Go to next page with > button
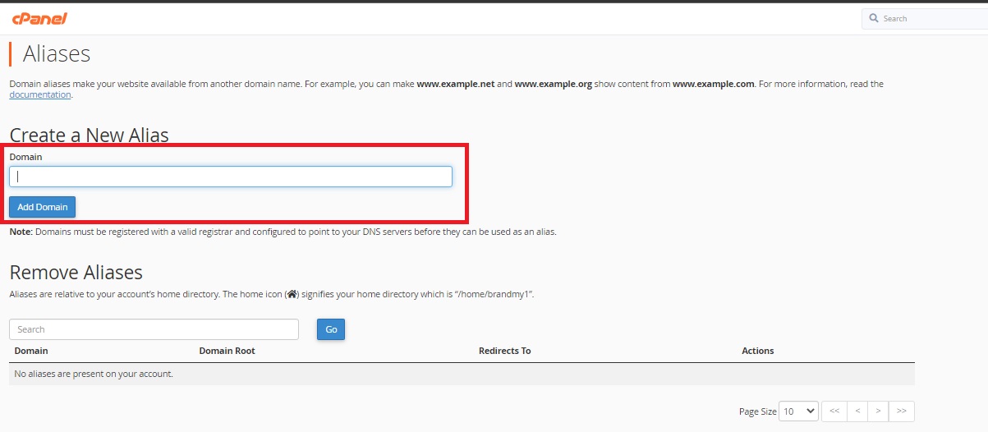This screenshot has height=432, width=988. coord(879,411)
